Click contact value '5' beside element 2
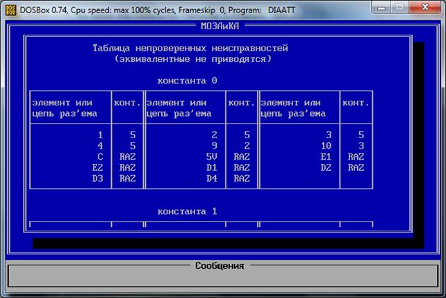 point(247,135)
